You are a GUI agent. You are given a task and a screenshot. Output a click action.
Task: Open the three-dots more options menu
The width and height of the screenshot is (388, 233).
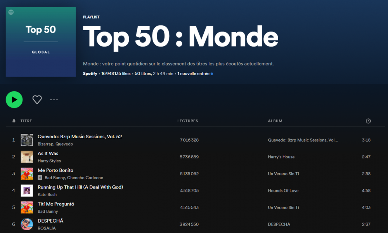click(54, 100)
